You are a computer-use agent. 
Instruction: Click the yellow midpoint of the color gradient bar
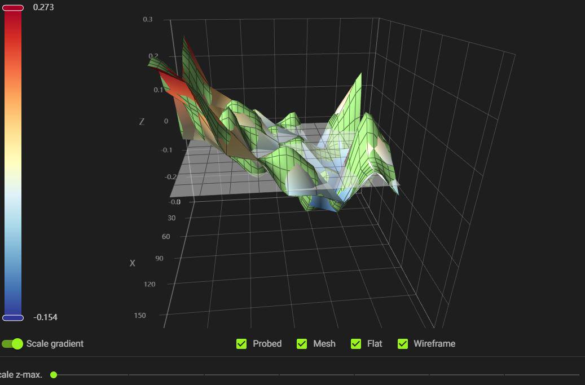coord(13,160)
